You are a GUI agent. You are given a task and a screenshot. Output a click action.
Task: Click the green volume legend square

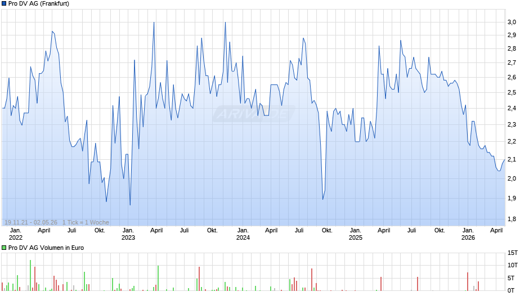4,248
